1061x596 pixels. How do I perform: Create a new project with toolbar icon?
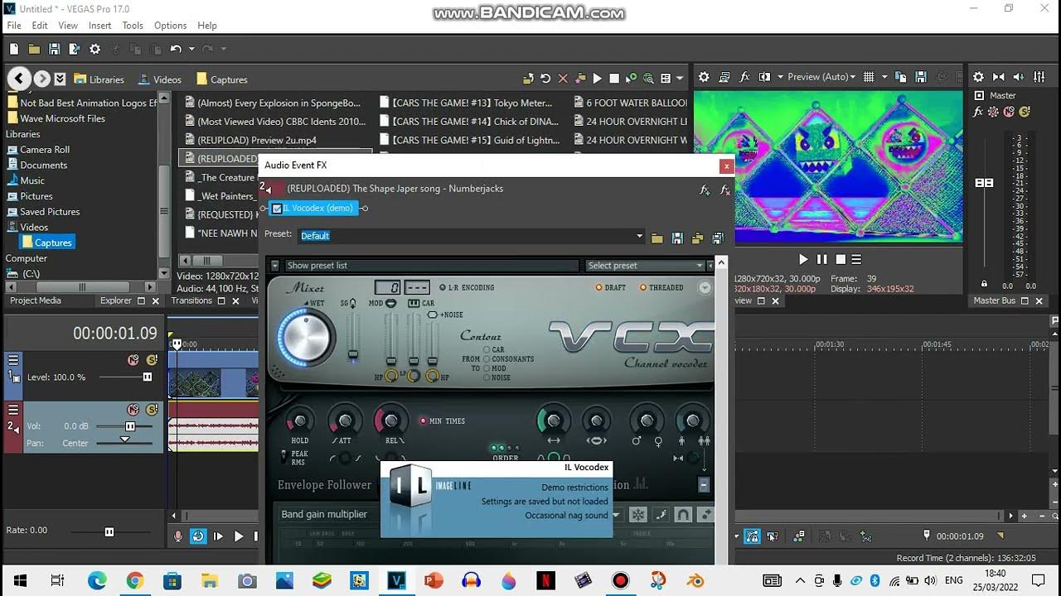tap(14, 50)
